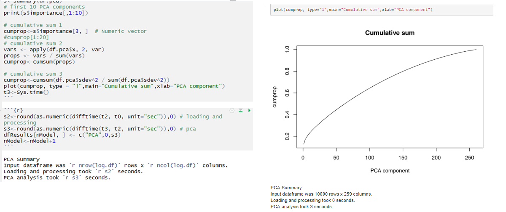This screenshot has width=506, height=212.
Task: Click the comment '# cumulative sum 1'
Action: (x=32, y=25)
